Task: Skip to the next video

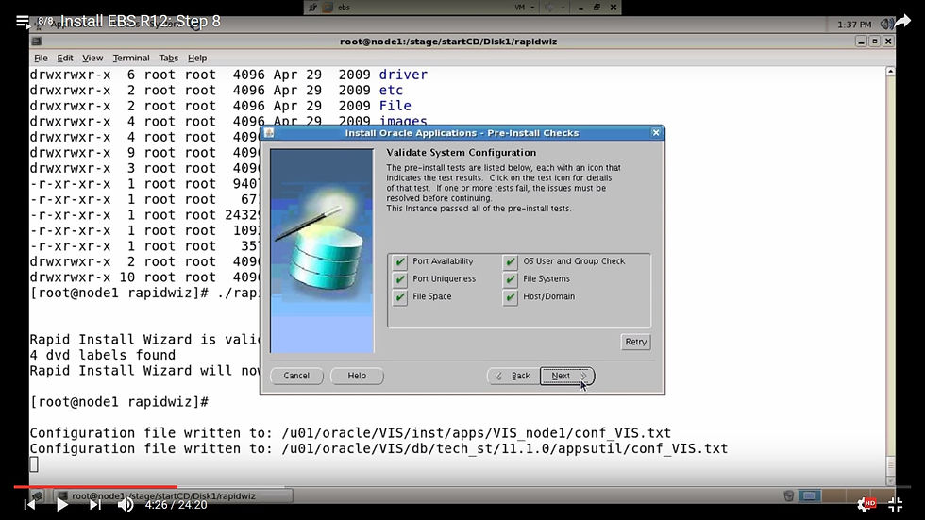Action: tap(95, 505)
